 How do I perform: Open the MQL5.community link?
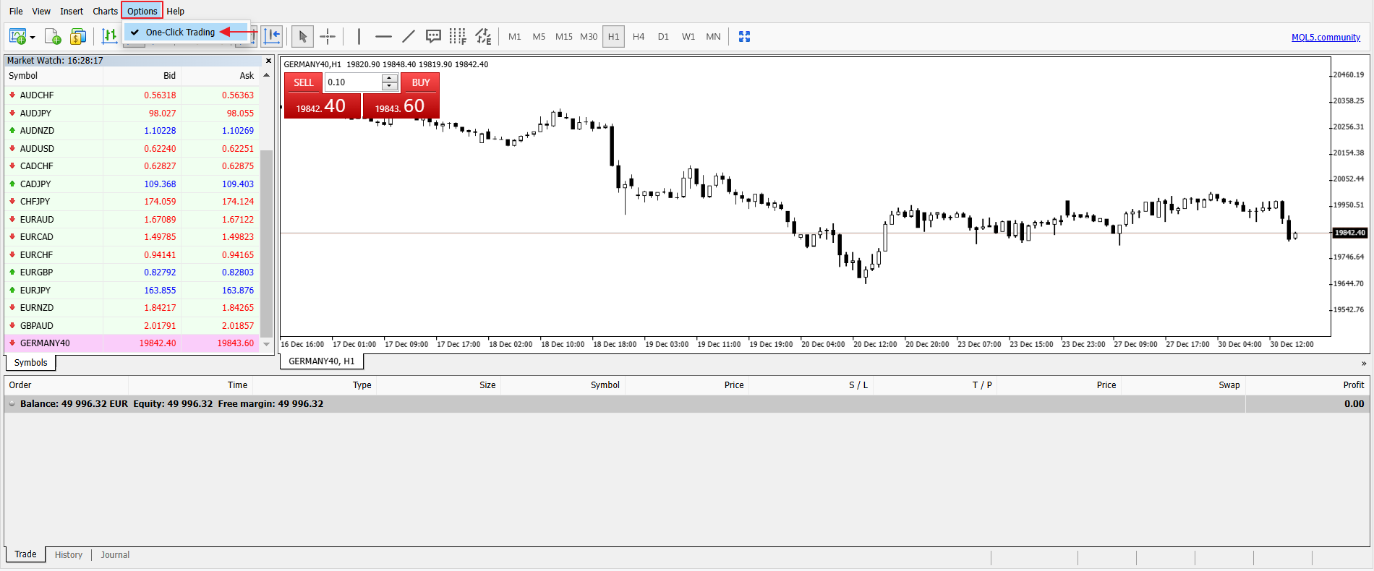click(1326, 38)
